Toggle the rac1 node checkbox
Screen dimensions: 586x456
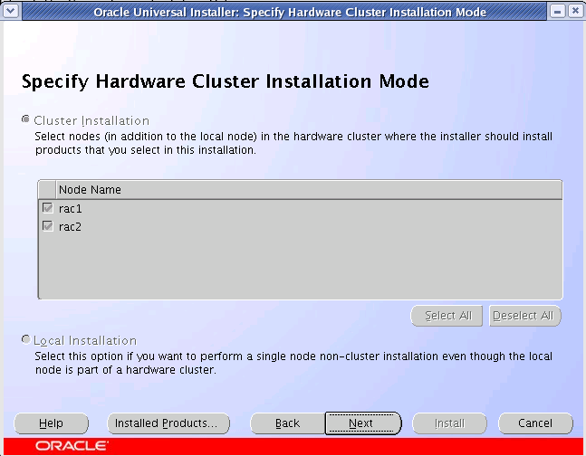48,208
